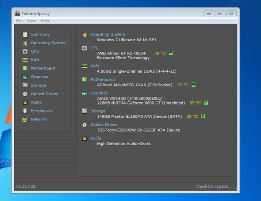Click the text 128MB NVIDIA GeForce 6600 GT
This screenshot has height=201, width=261.
129,103
